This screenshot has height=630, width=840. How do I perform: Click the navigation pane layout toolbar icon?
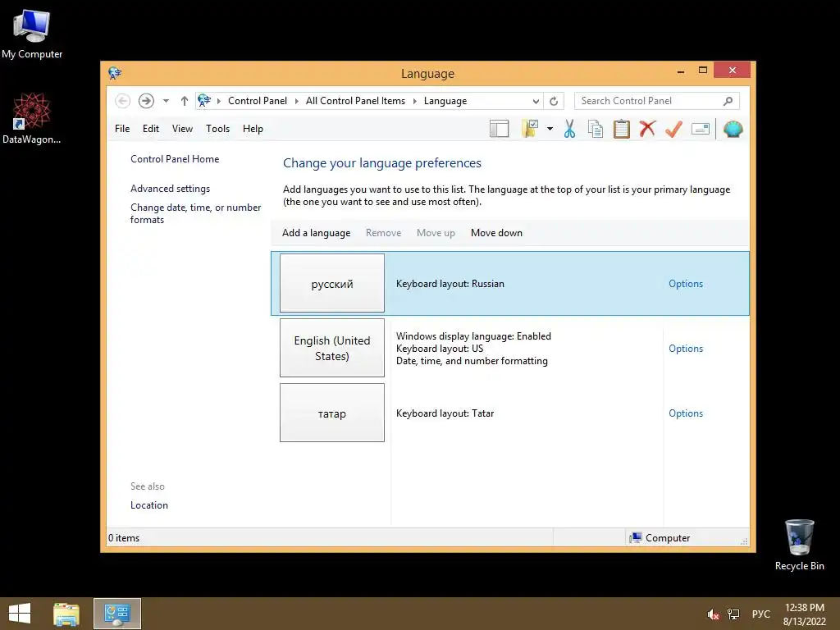click(499, 129)
